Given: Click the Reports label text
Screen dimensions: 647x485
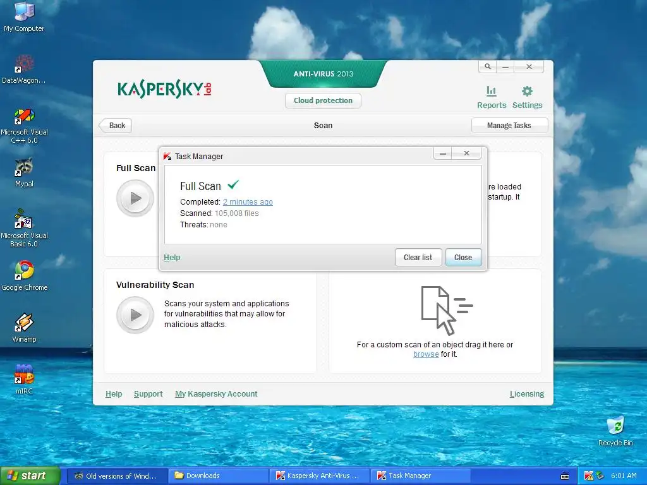Looking at the screenshot, I should 492,105.
